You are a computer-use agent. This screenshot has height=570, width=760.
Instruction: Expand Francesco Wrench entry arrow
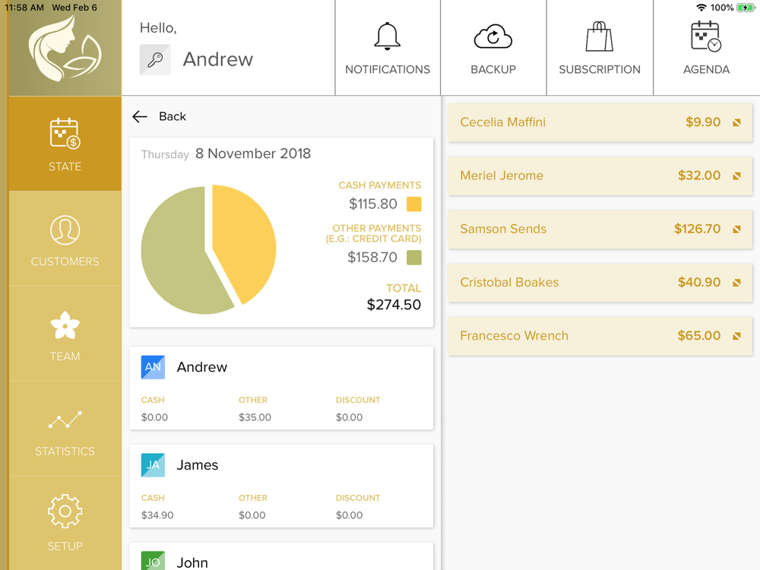736,336
